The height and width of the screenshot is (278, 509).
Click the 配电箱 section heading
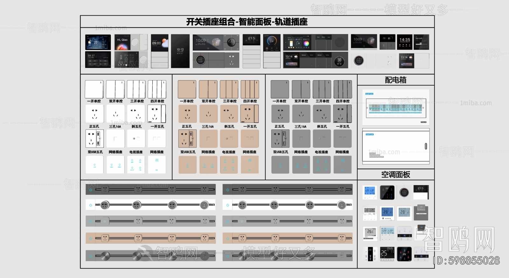pyautogui.click(x=395, y=80)
